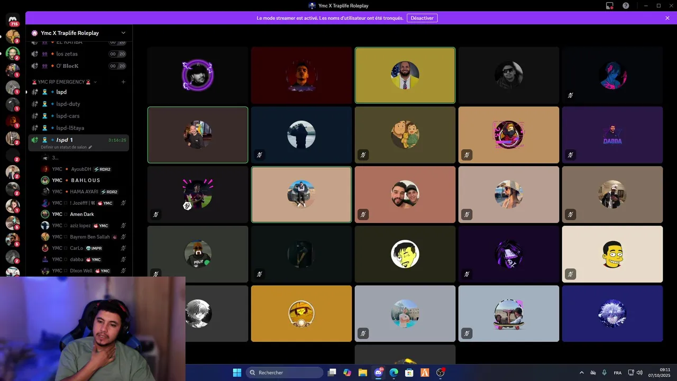This screenshot has height=381, width=677.
Task: Select user HAMA AYARI in voice list
Action: pos(85,192)
